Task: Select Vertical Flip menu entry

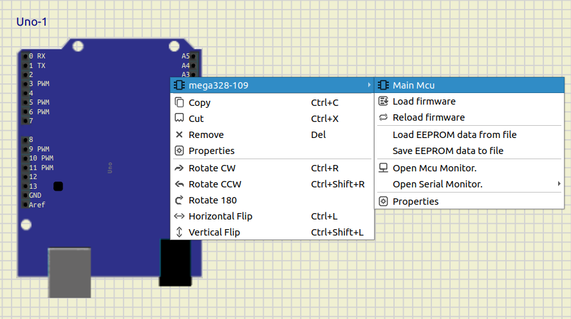Action: 214,232
